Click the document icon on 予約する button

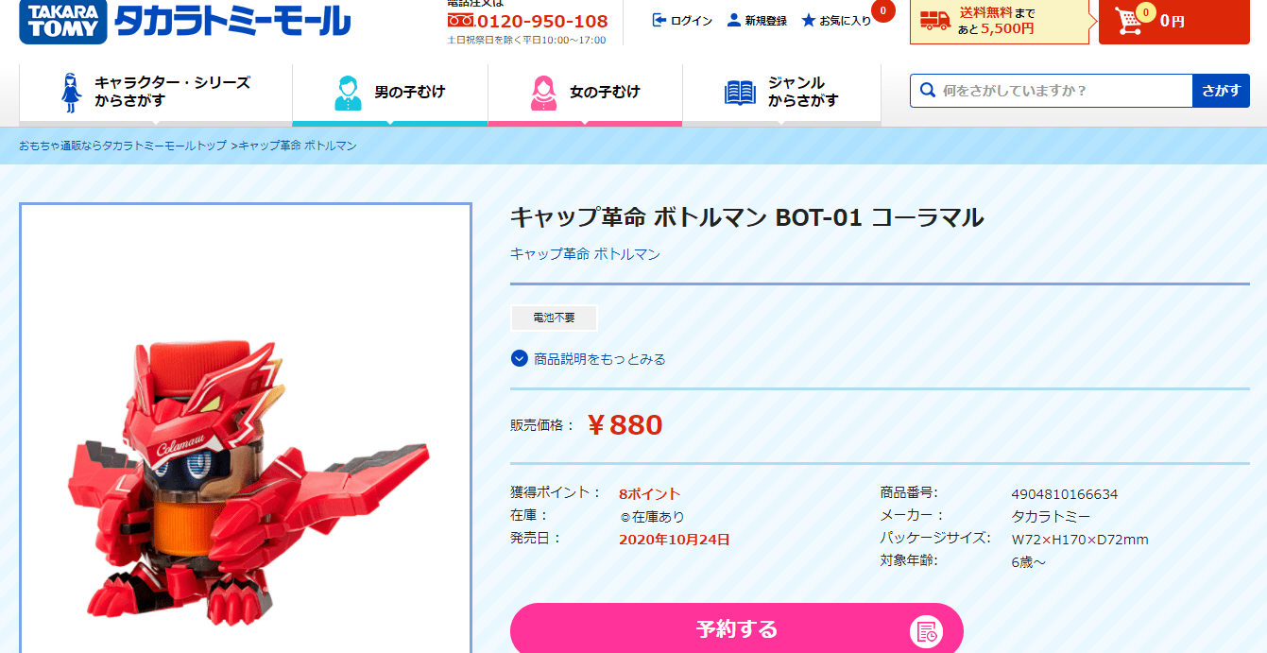click(x=926, y=631)
